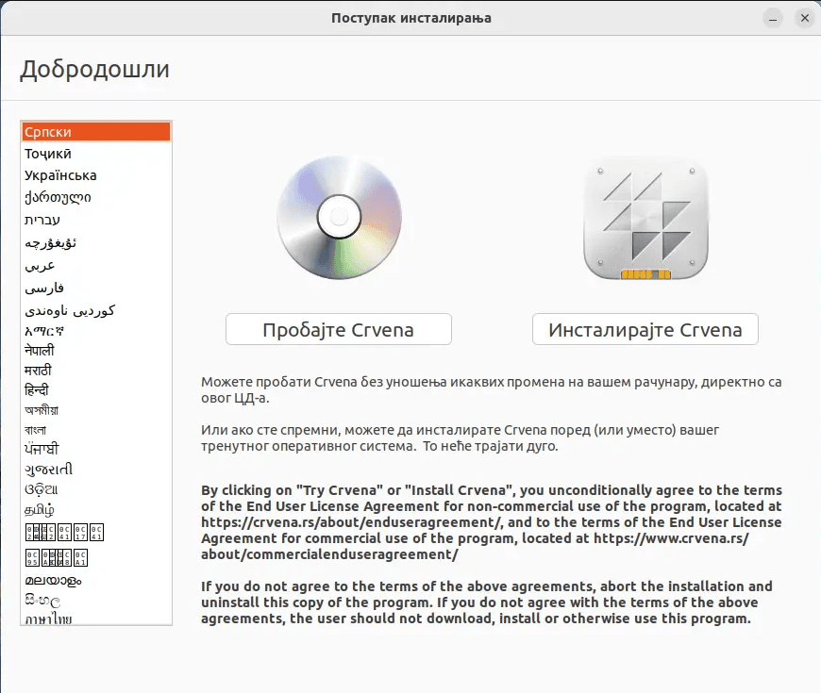Click the Инсталирајте Crvena button
Viewport: 821px width, 693px height.
click(x=645, y=329)
